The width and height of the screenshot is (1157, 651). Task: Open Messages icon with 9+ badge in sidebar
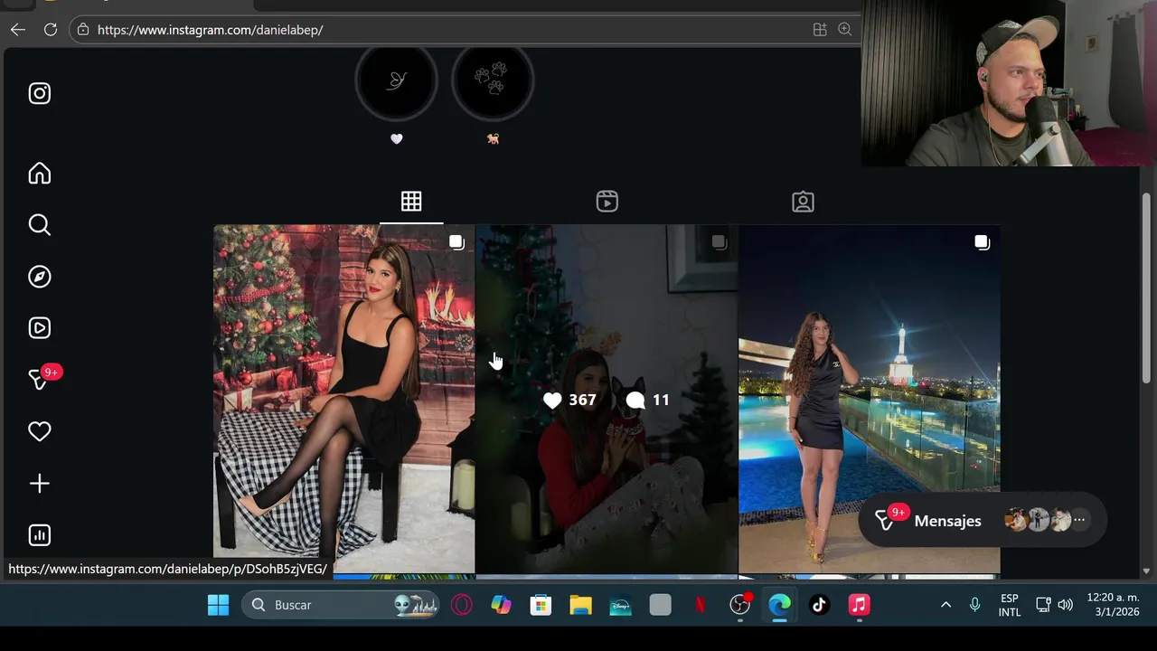42,378
